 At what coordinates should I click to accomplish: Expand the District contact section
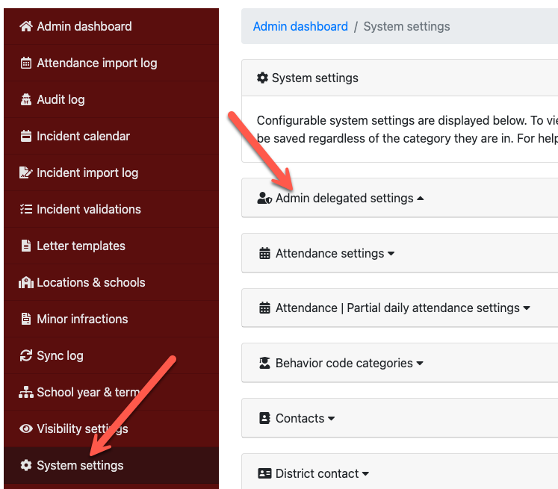[316, 473]
